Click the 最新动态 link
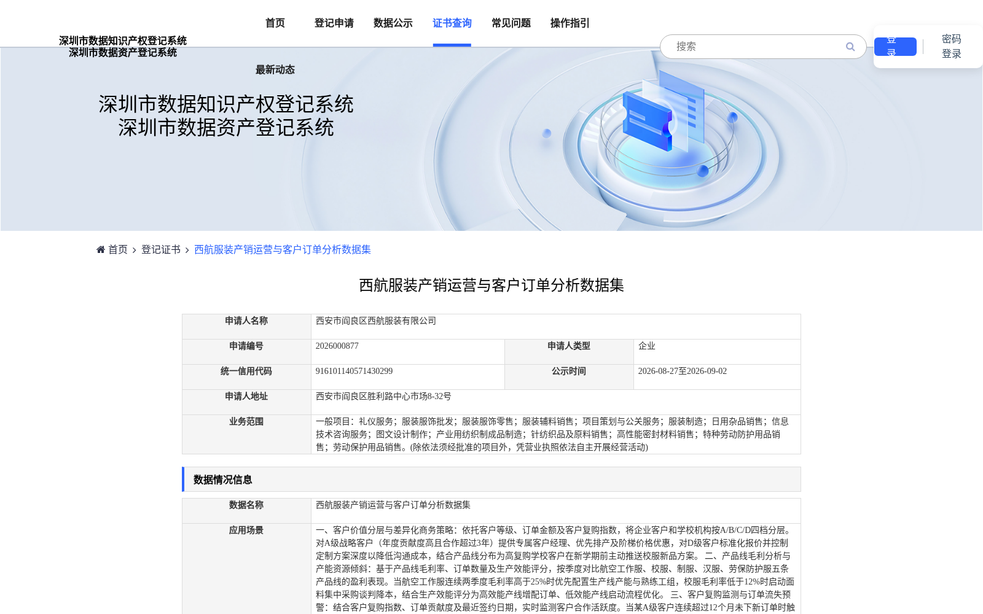Screen dimensions: 983x614 click(275, 70)
